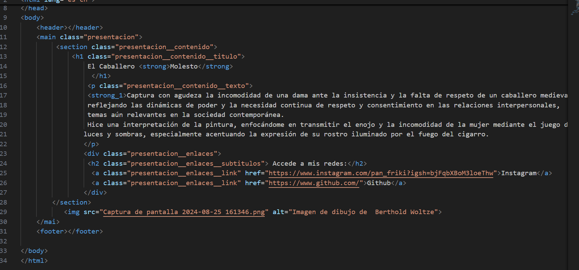
Task: Click the word 'Instagram' link text
Action: pos(519,173)
